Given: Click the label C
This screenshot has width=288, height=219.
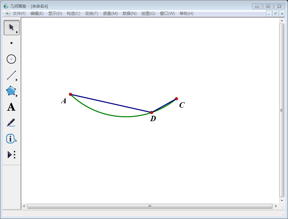Looking at the screenshot, I should click(x=182, y=105).
